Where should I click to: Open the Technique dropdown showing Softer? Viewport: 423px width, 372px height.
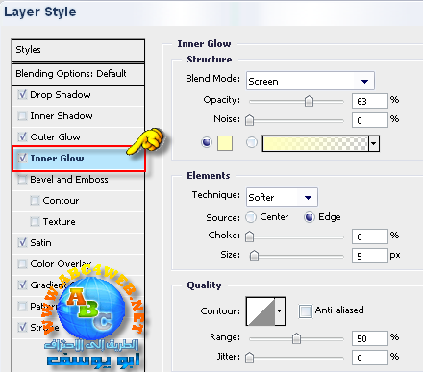[282, 197]
